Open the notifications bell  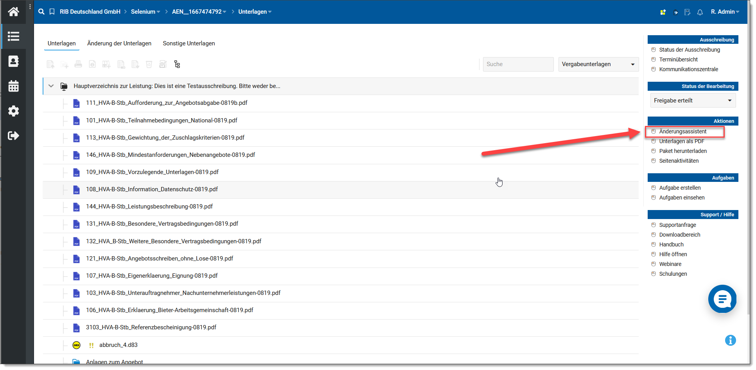coord(700,12)
